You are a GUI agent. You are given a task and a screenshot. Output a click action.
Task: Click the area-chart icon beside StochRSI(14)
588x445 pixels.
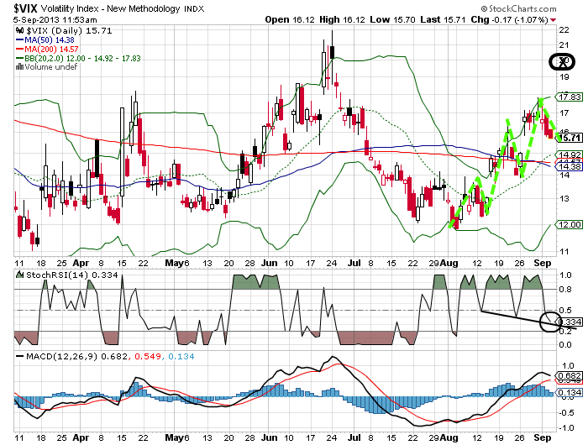(20, 275)
